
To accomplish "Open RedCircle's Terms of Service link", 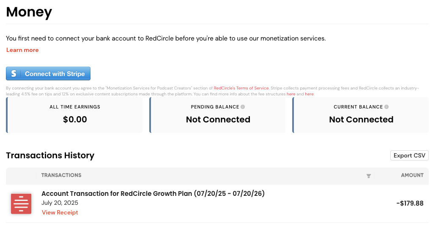I will coord(241,88).
